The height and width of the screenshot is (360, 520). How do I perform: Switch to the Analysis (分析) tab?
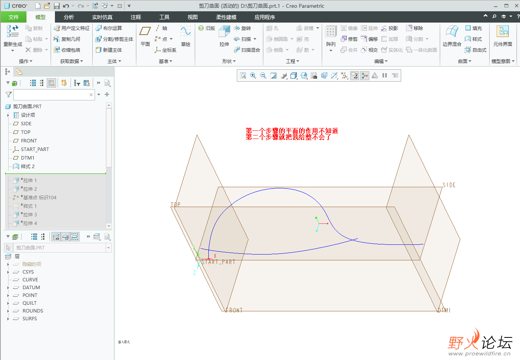[69, 17]
